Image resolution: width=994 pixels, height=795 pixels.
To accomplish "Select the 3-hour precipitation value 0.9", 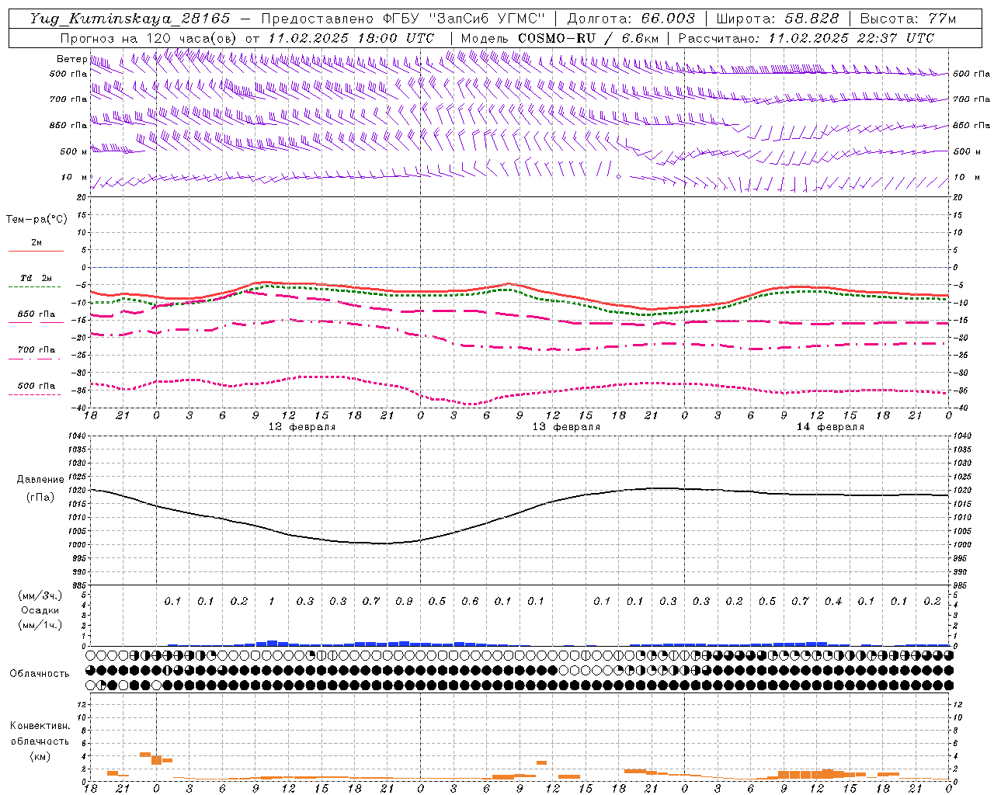I will pos(404,602).
